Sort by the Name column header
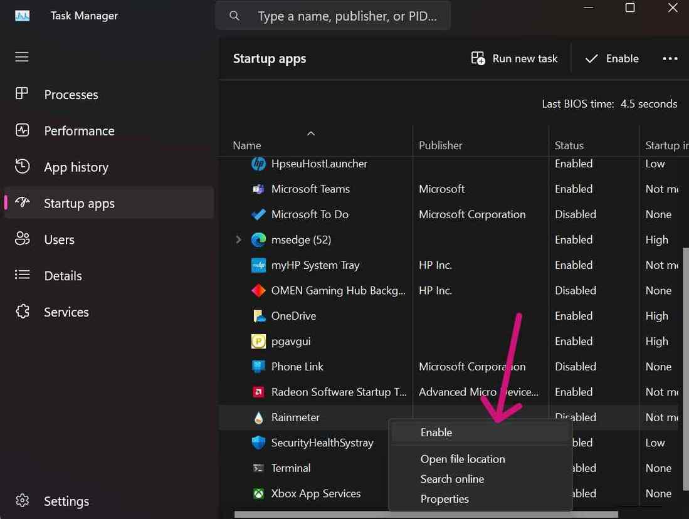The width and height of the screenshot is (689, 519). (x=247, y=145)
